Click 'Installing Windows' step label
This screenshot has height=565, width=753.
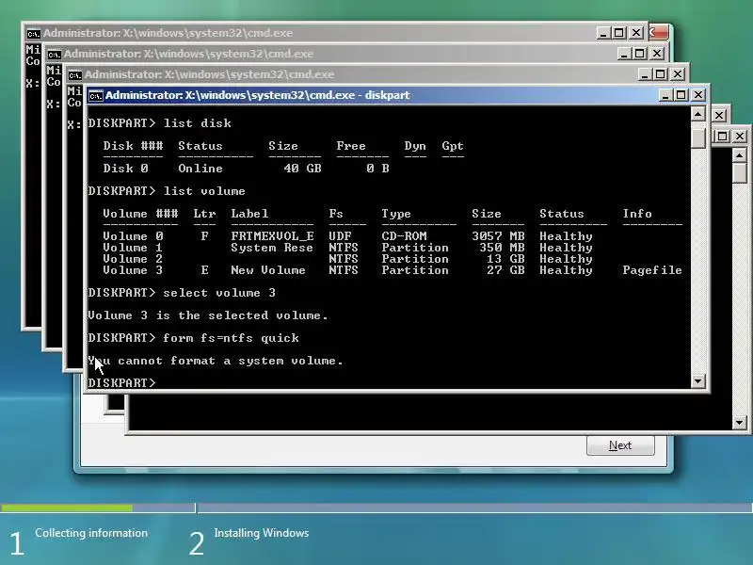262,533
